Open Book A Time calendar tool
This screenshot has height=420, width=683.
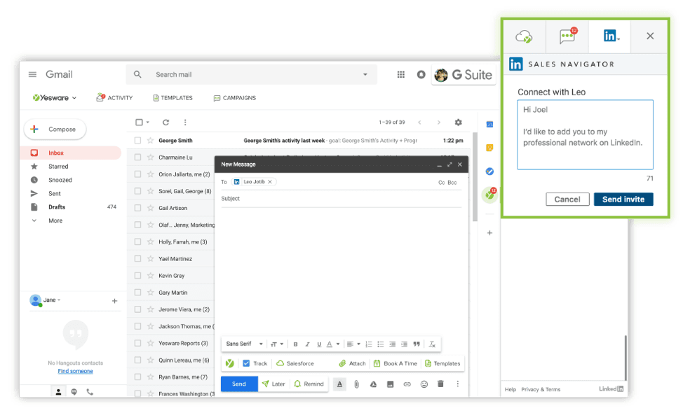(x=395, y=364)
